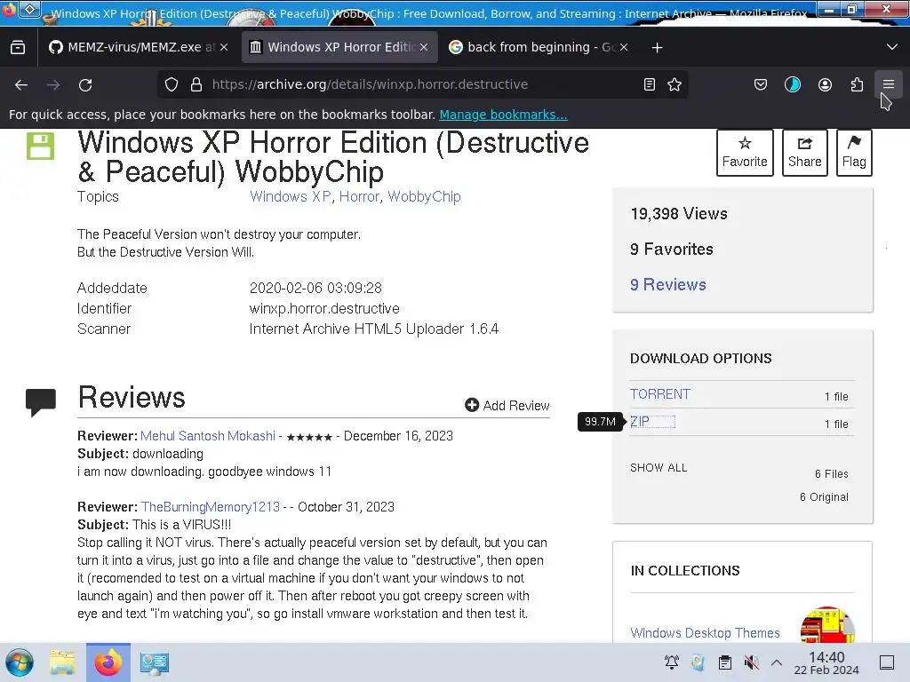910x682 pixels.
Task: Close the back from beginning tab
Action: (624, 47)
